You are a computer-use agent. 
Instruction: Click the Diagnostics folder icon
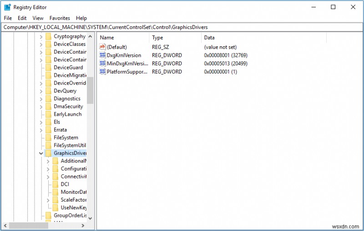click(x=48, y=98)
